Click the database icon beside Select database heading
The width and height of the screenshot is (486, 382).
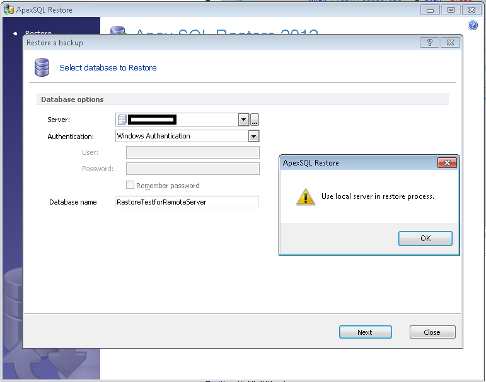click(42, 67)
